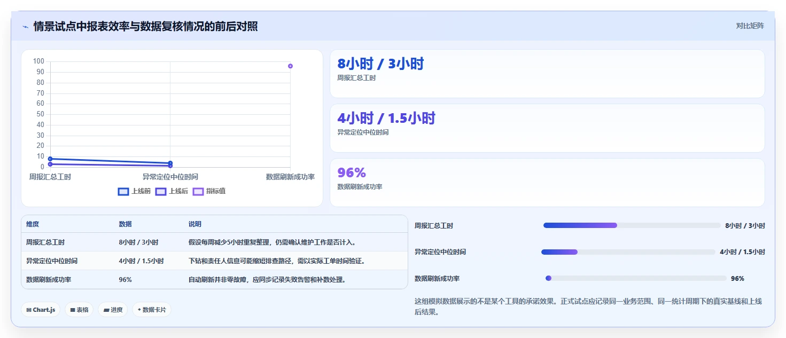Click the 周报汇总工时 progress bar
The image size is (786, 338).
tap(632, 225)
